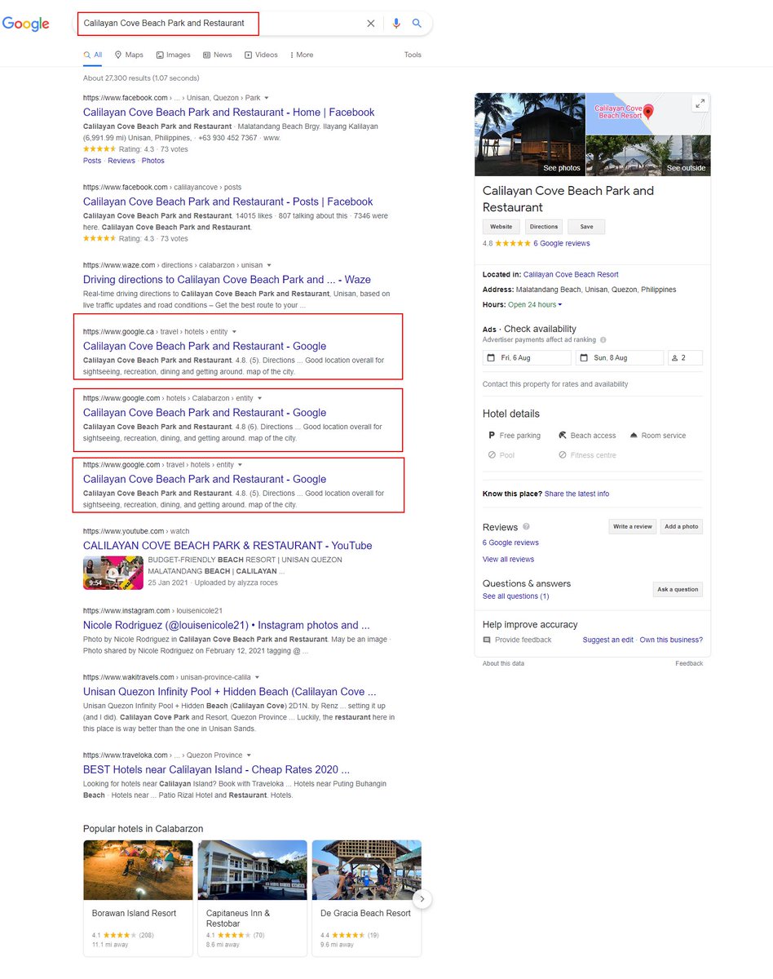Open the google.ca travel hotels result title
The height and width of the screenshot is (979, 773).
205,346
